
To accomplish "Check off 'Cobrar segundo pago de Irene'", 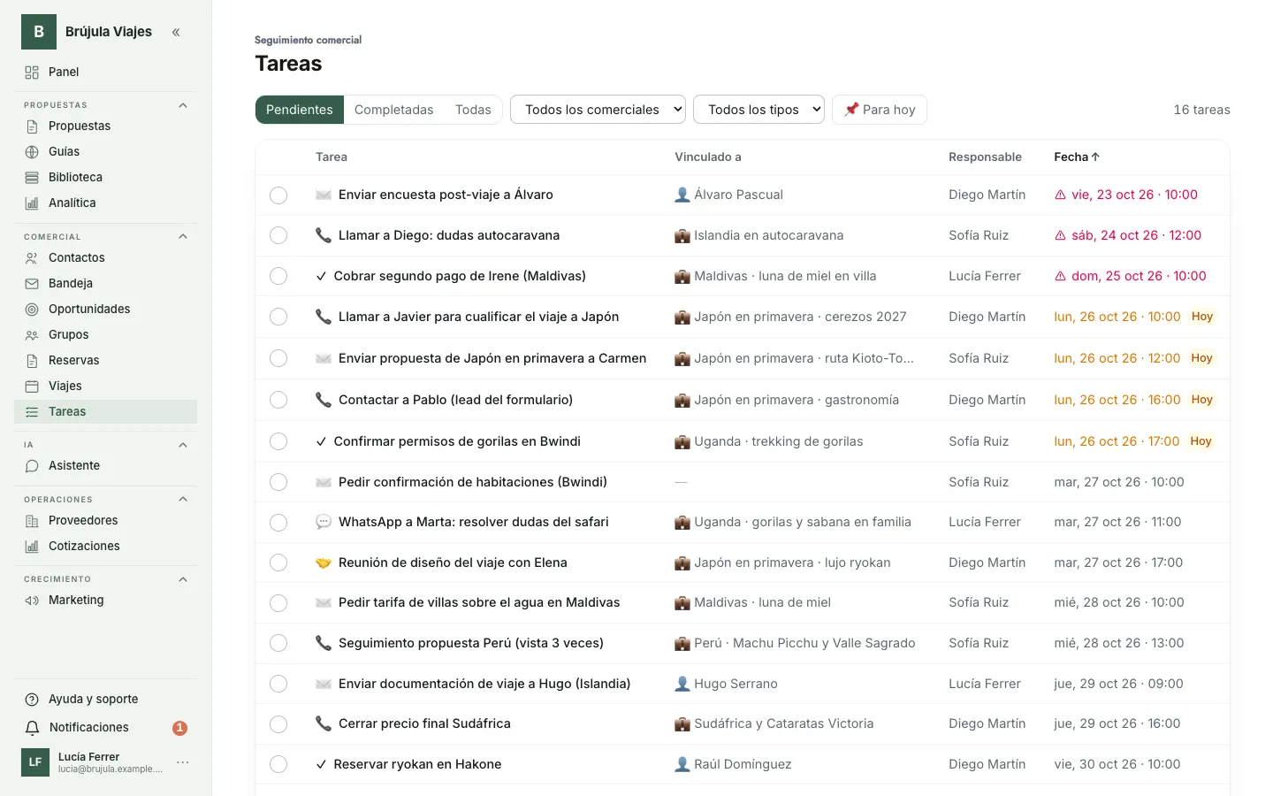I will pyautogui.click(x=278, y=276).
